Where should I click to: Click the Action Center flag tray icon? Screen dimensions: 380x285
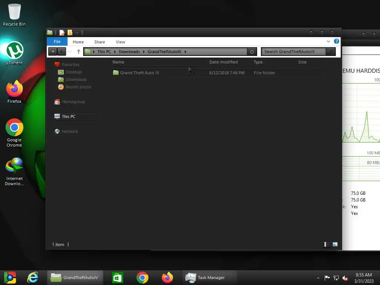pyautogui.click(x=327, y=278)
